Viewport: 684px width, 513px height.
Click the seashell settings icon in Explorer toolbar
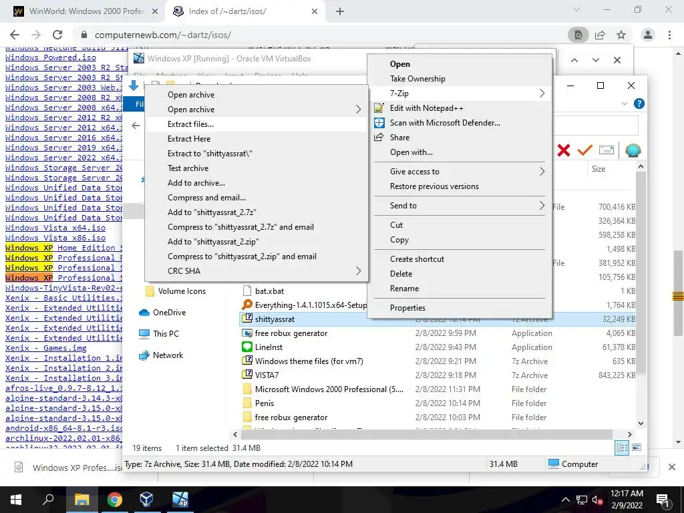(x=633, y=150)
